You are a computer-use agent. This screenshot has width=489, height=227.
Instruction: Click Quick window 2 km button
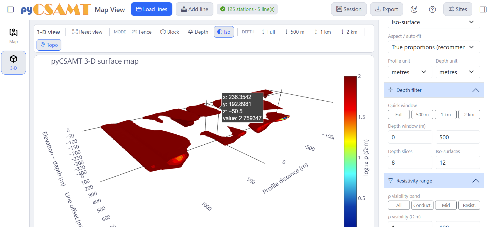point(469,115)
